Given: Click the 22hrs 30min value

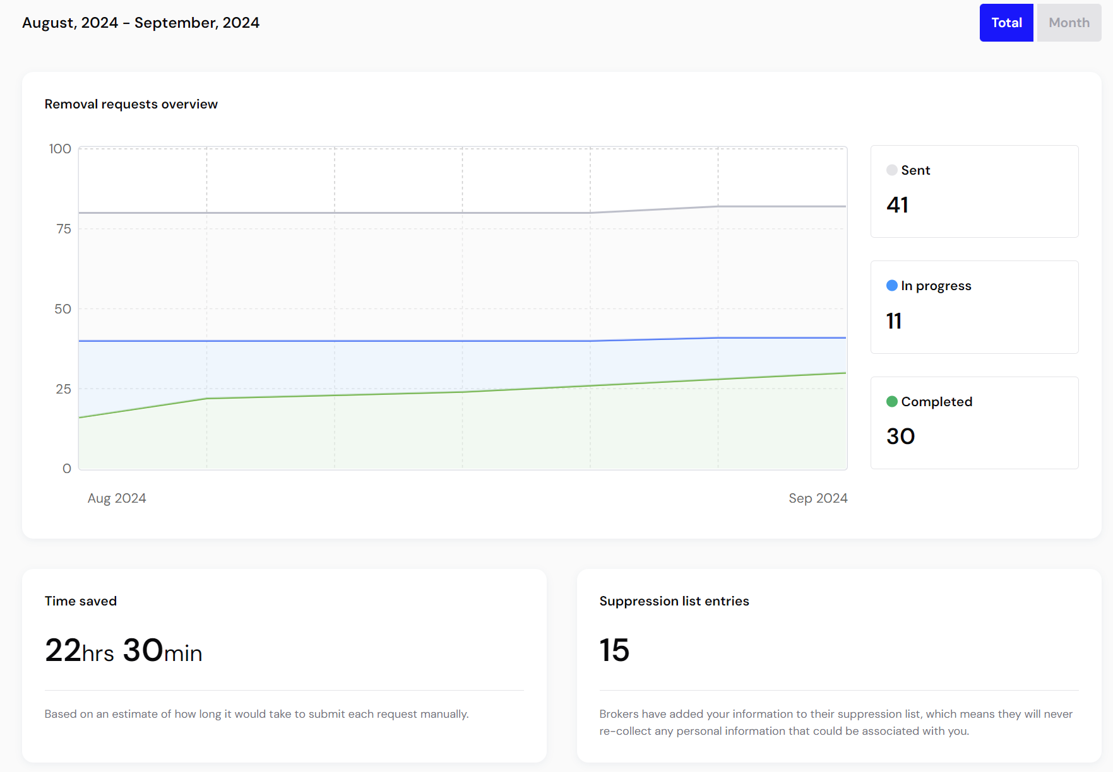Looking at the screenshot, I should 124,650.
